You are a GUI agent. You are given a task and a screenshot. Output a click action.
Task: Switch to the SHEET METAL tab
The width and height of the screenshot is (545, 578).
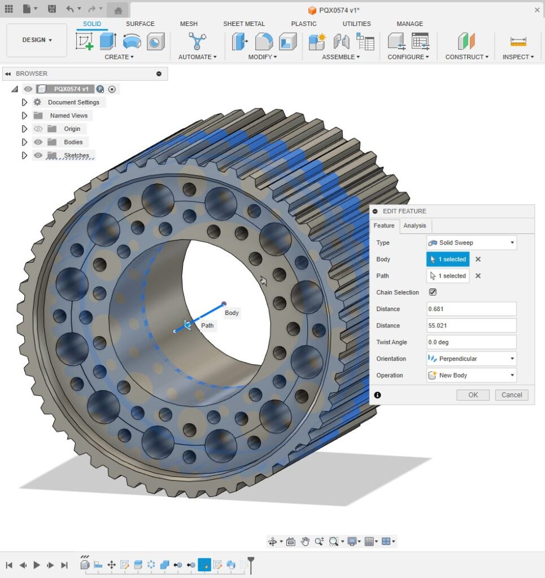244,24
